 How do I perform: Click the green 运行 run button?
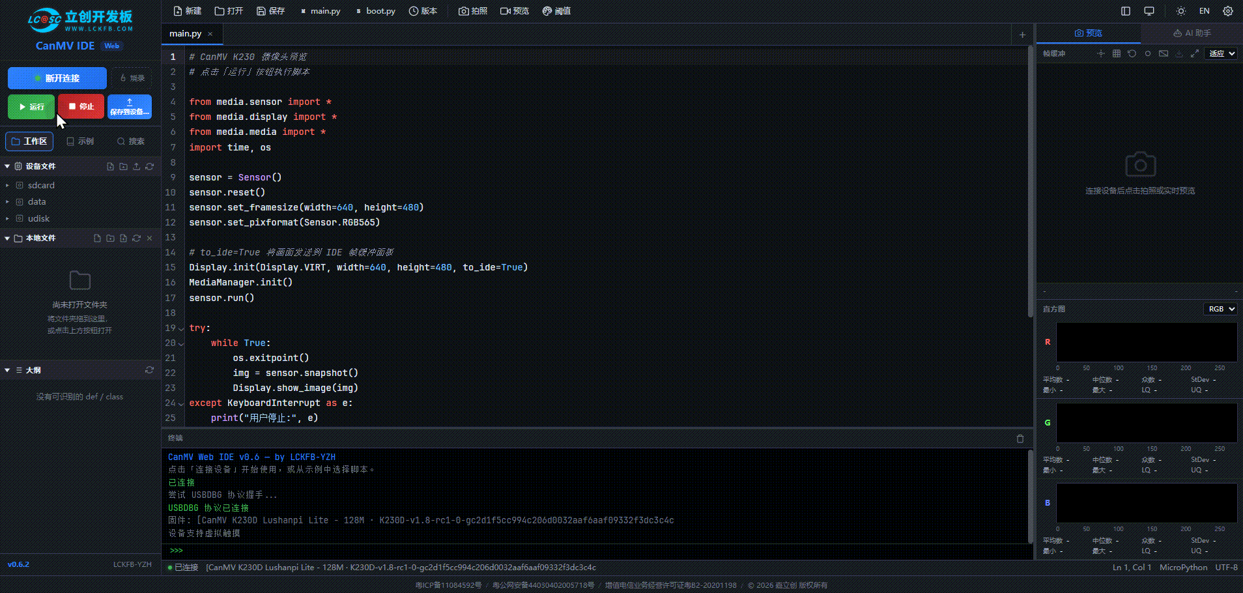coord(31,107)
